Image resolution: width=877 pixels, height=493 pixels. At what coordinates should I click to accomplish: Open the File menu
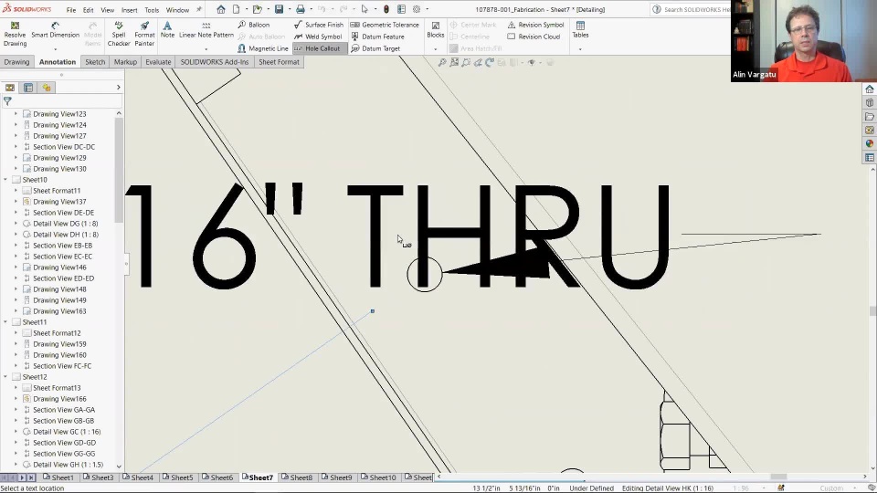(71, 9)
